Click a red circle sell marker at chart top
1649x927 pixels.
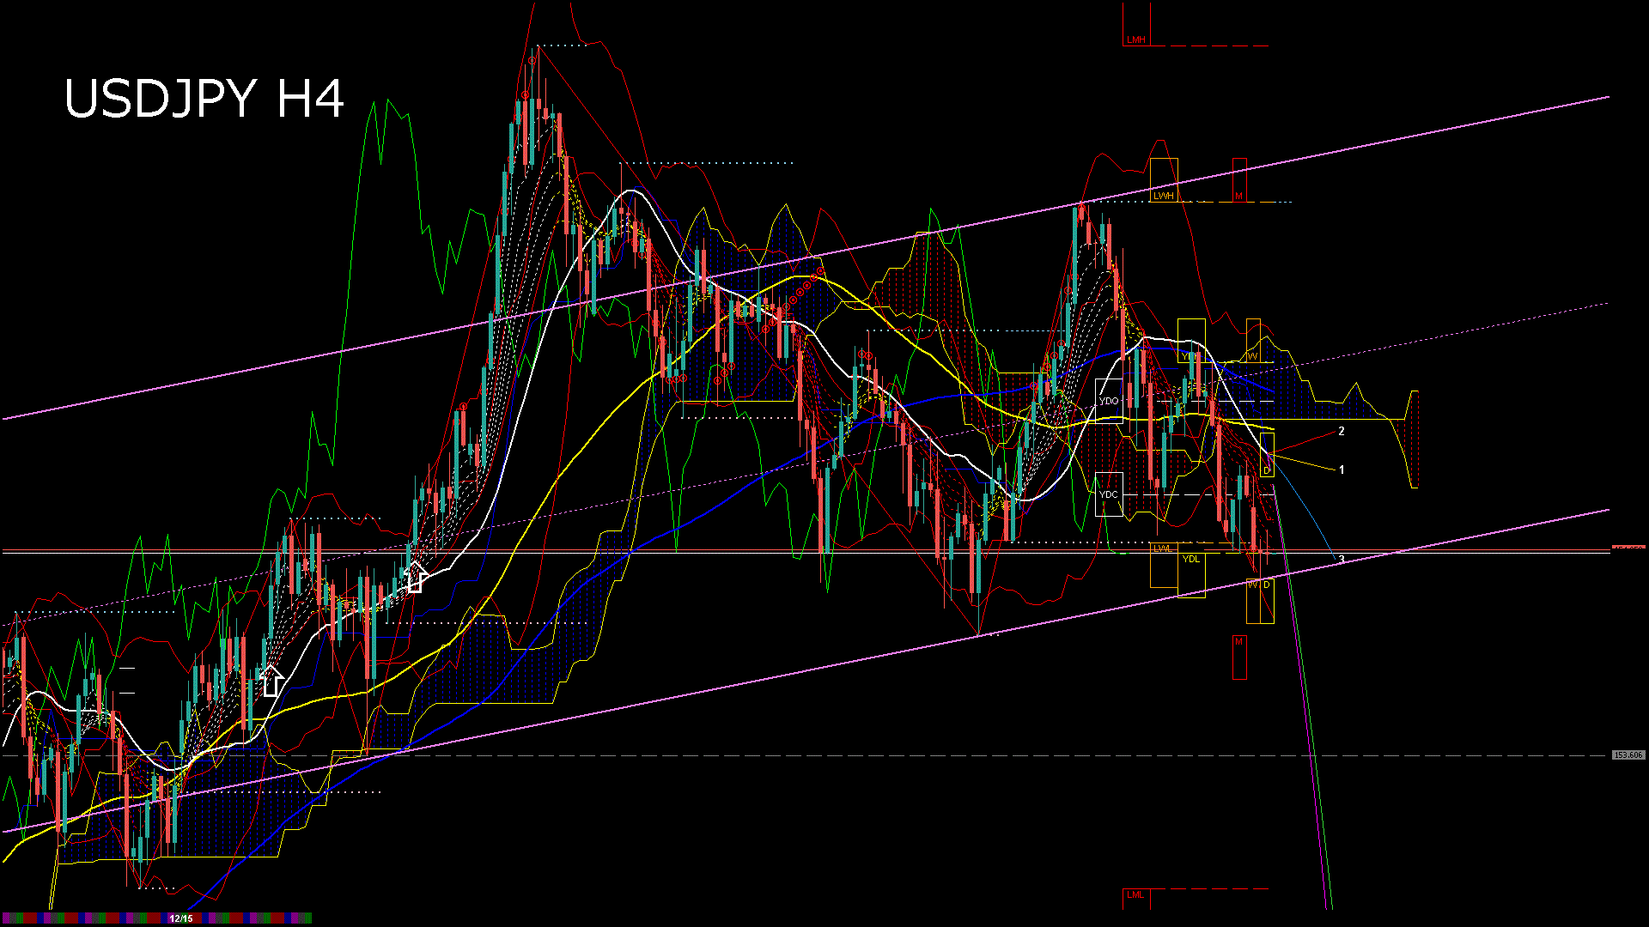tap(531, 60)
